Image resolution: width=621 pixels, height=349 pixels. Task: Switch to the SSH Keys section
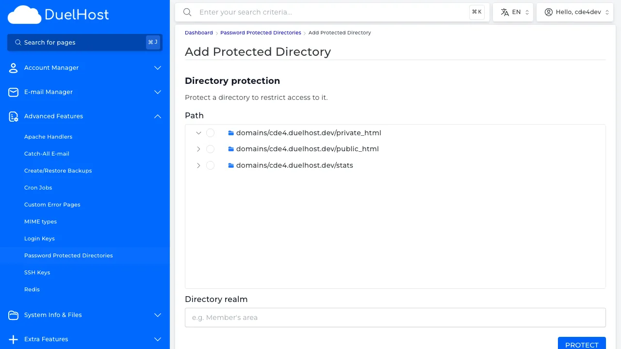[x=37, y=272]
